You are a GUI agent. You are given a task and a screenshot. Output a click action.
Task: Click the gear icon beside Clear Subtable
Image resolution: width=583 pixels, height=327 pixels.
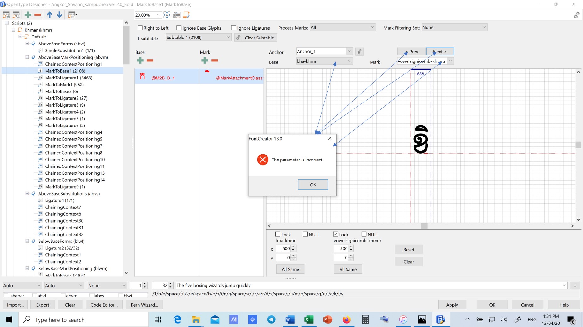(x=238, y=38)
